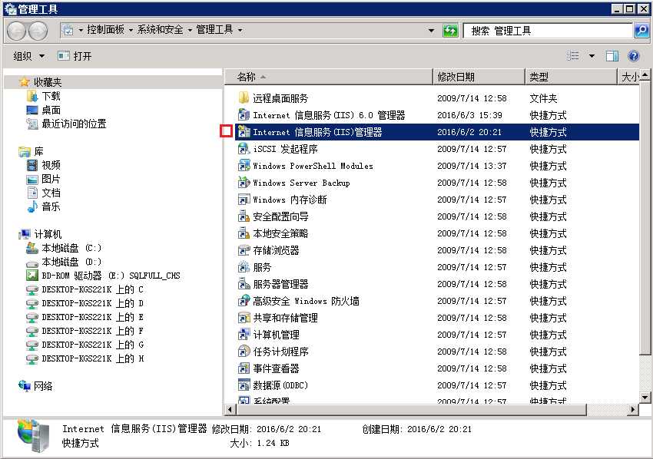This screenshot has width=653, height=459.
Task: Sort by the 修改日期 column header
Action: click(x=479, y=77)
